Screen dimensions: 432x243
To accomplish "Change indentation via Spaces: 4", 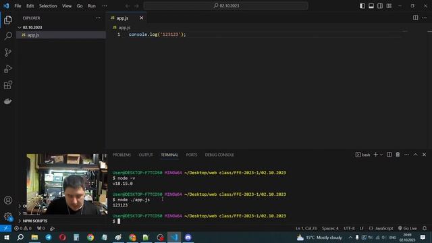I will (x=330, y=228).
